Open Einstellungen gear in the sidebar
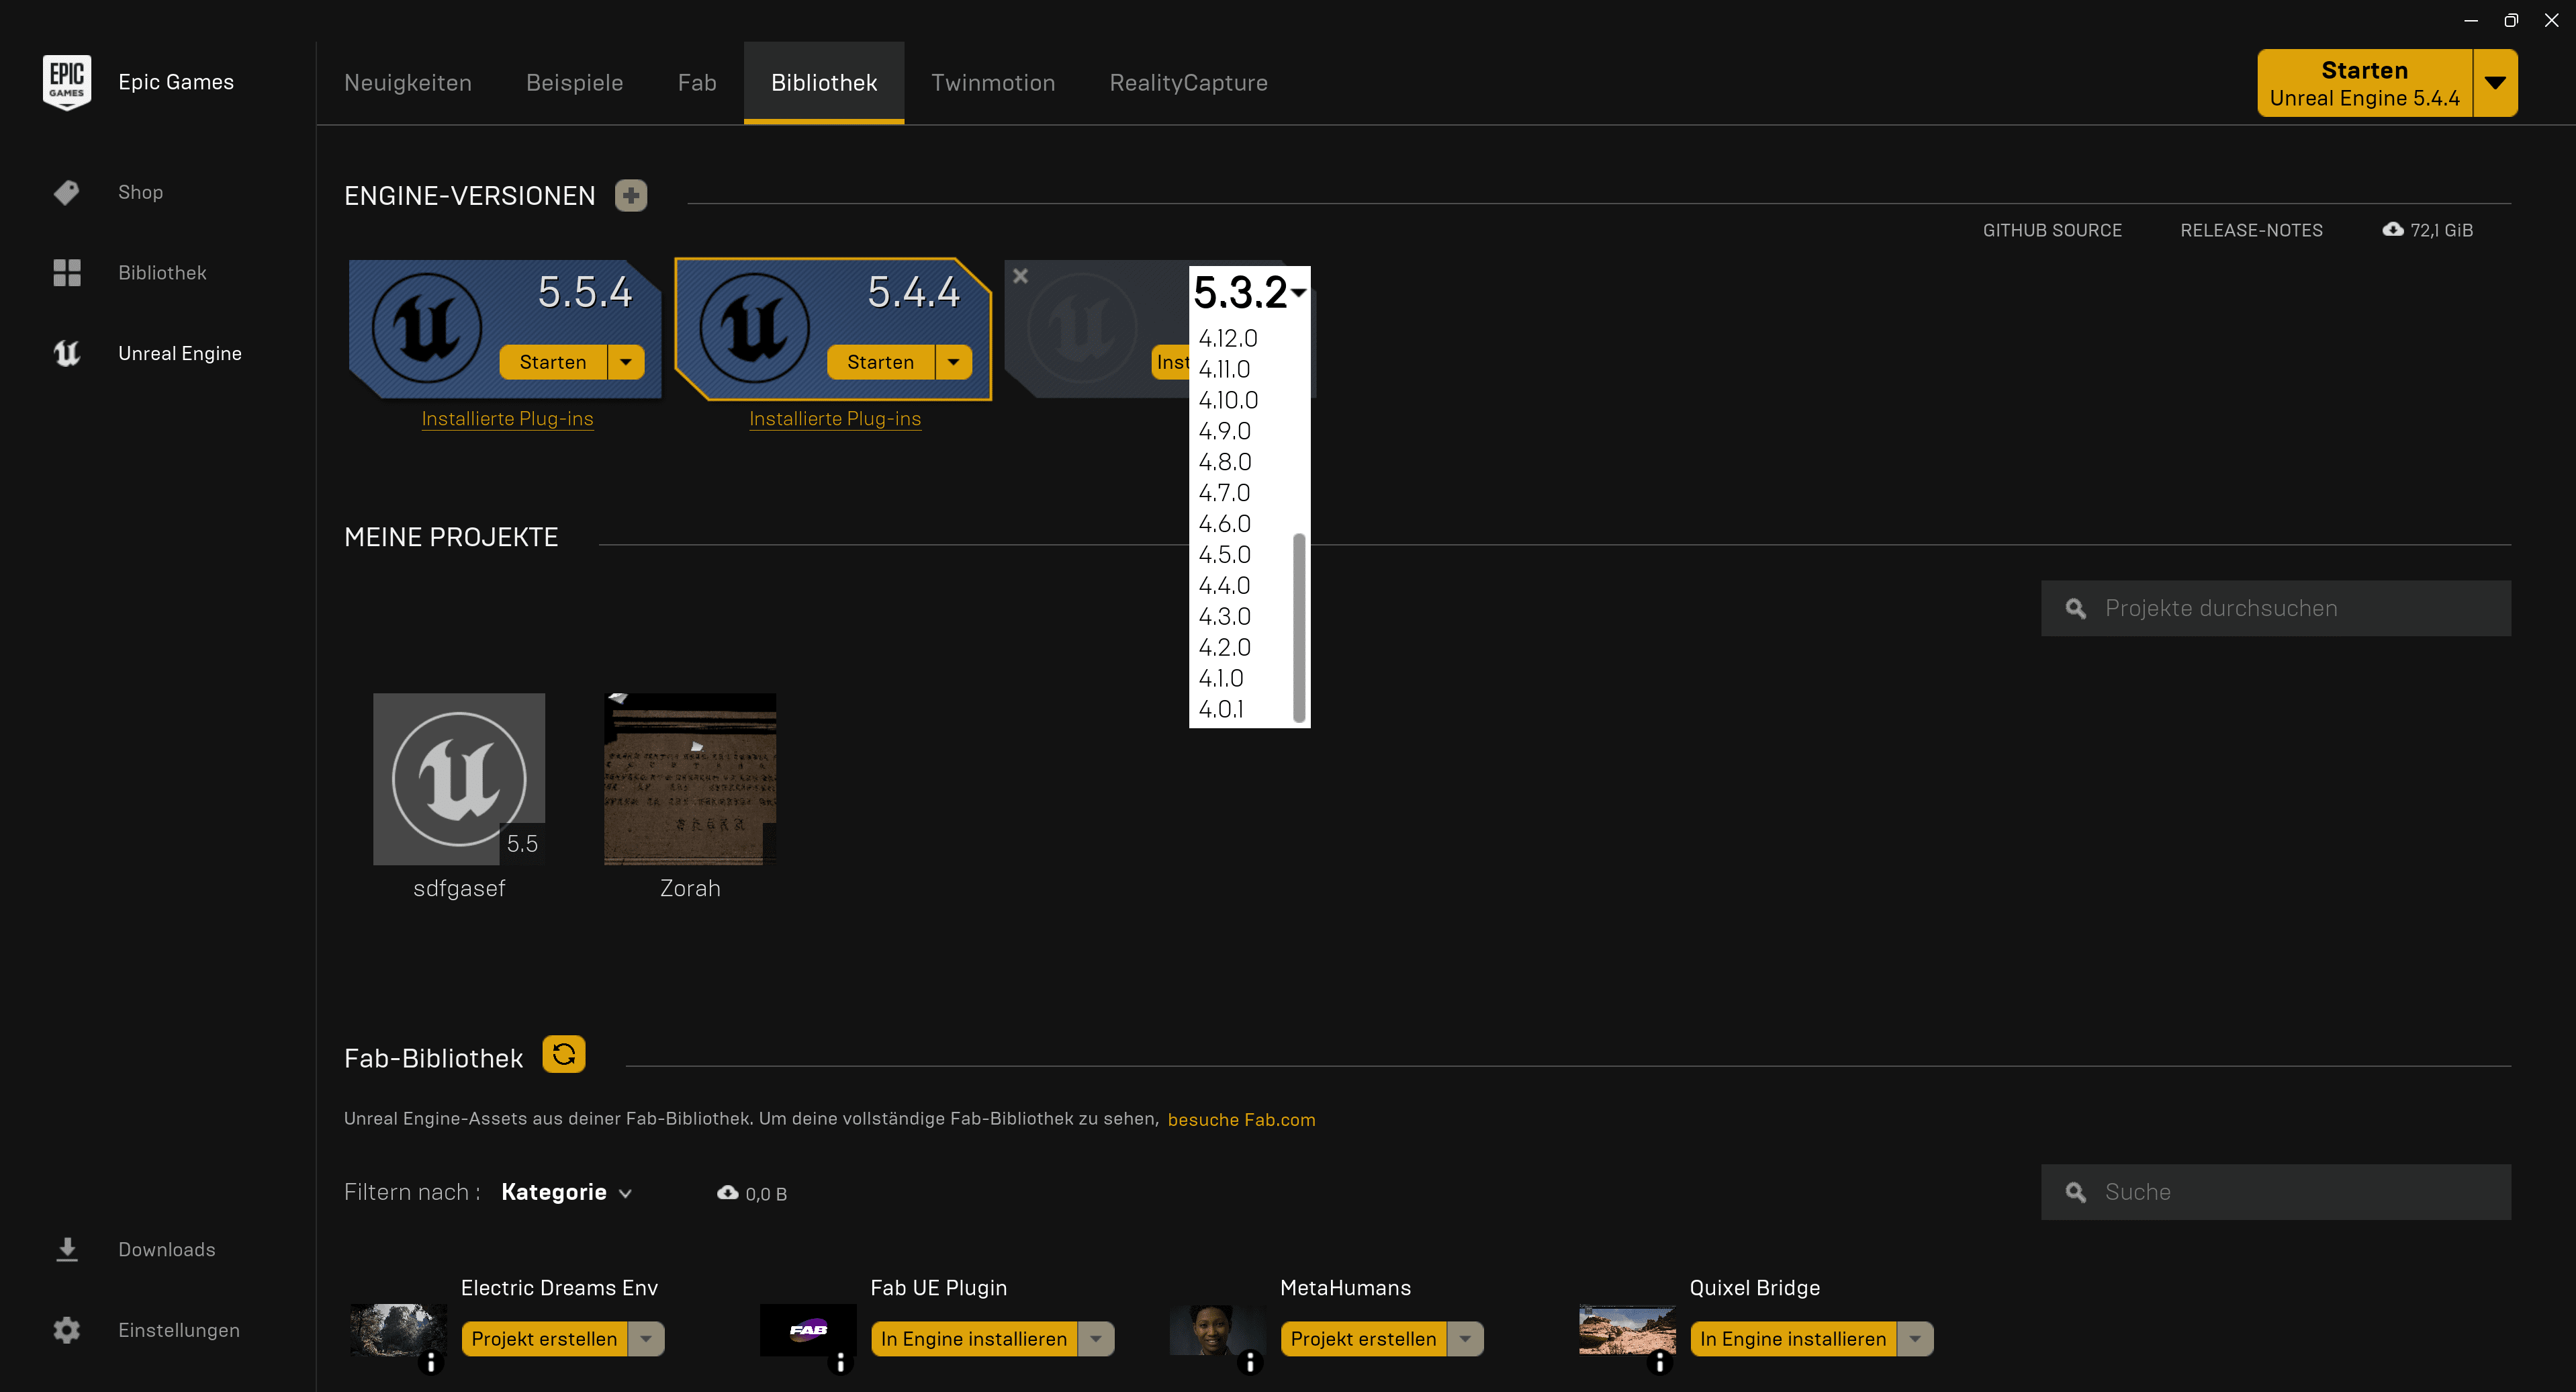This screenshot has width=2576, height=1392. pos(67,1330)
